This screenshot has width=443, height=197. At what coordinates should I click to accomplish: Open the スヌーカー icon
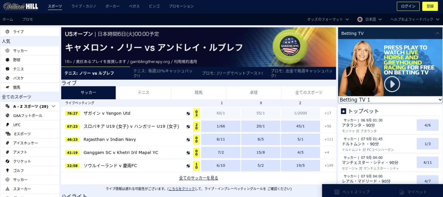click(7, 189)
